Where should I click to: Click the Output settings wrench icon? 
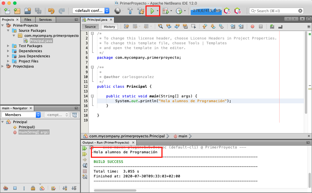(x=85, y=177)
